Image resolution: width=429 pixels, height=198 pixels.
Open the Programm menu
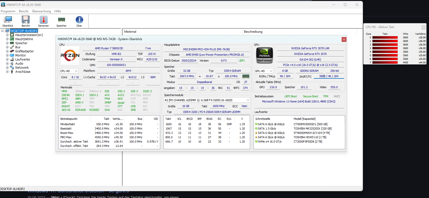pos(8,11)
